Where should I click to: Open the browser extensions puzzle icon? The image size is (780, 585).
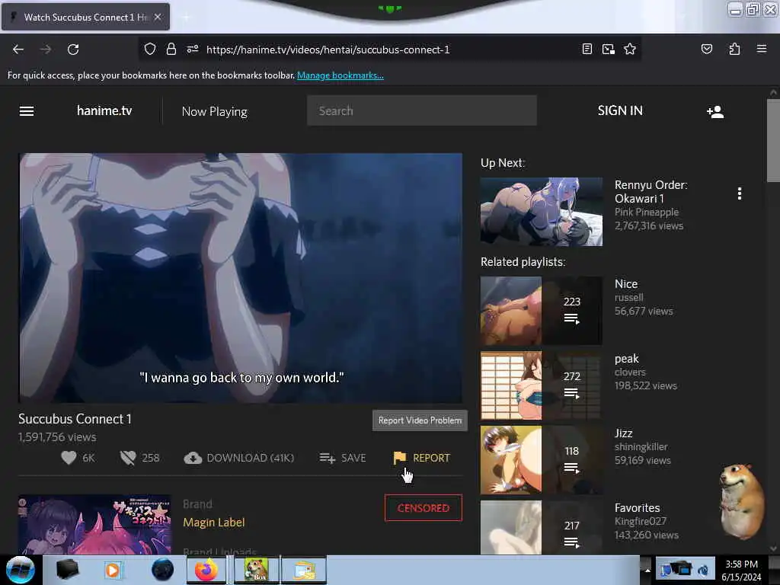[734, 50]
